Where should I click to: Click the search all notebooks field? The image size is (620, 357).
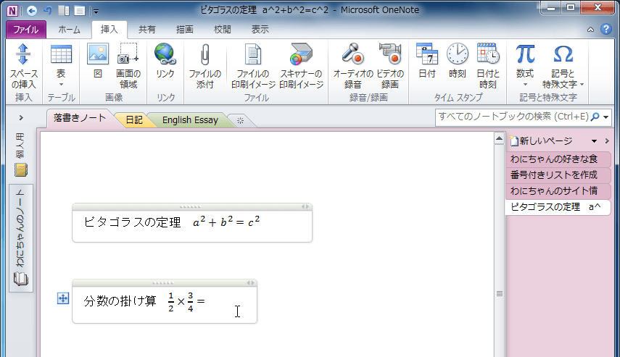513,117
